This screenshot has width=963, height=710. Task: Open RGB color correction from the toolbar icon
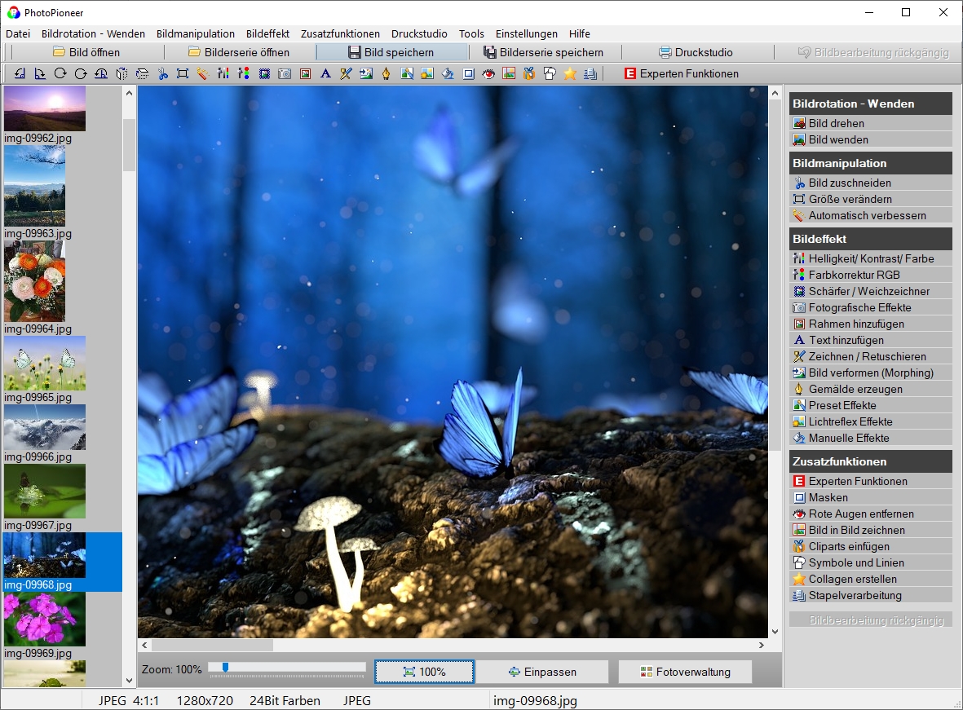[244, 73]
